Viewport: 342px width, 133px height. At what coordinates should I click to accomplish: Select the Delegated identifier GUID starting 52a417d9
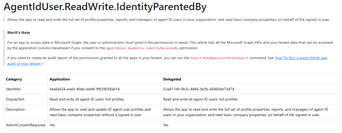(198, 89)
